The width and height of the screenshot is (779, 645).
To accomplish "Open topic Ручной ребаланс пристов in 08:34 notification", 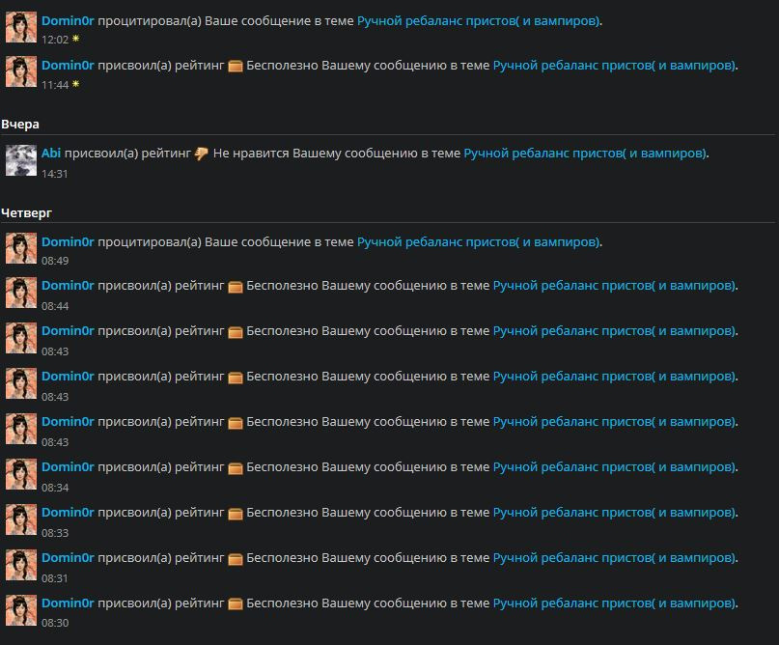I will click(615, 467).
